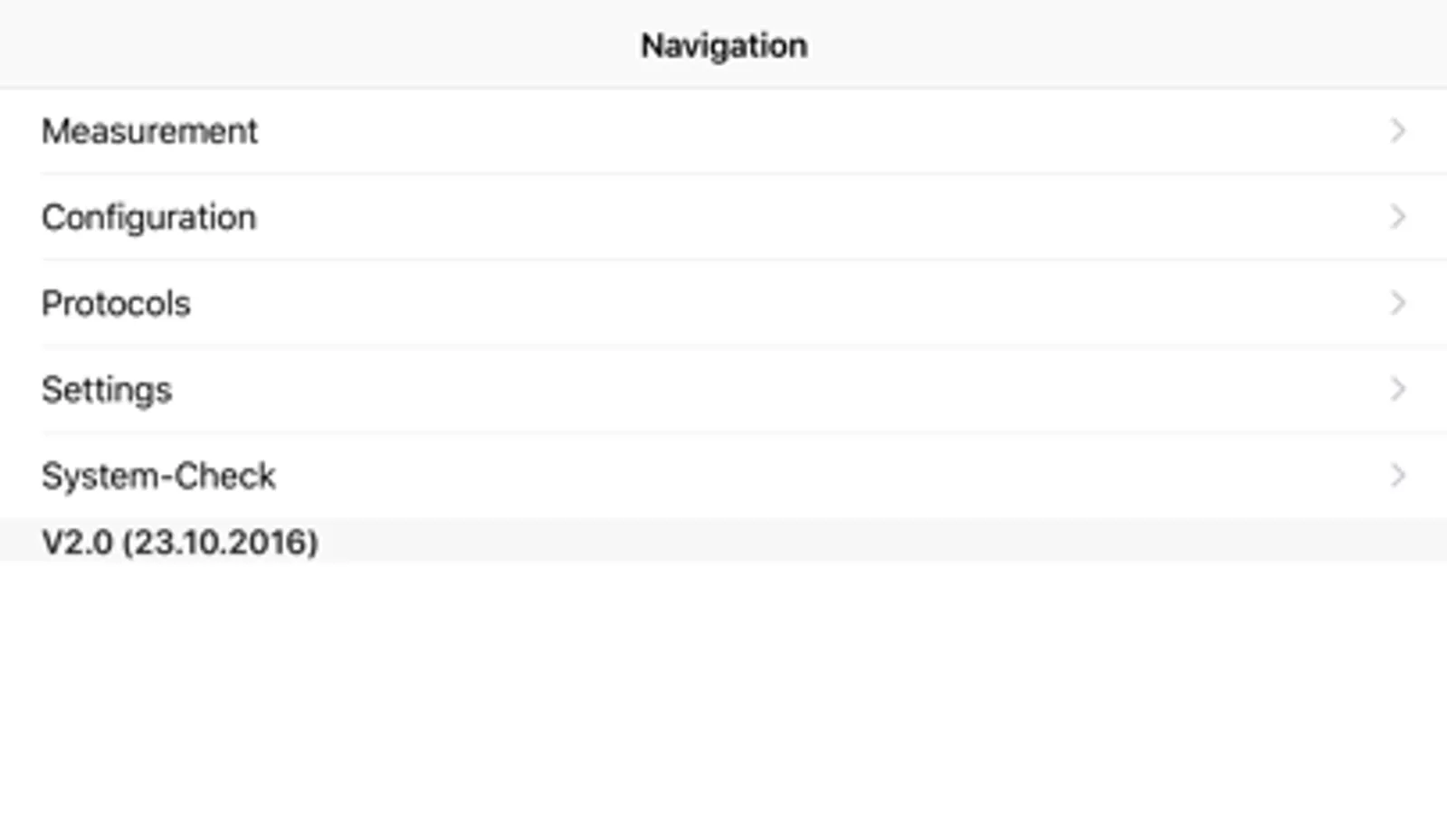
Task: Open System-Check from the list
Action: click(x=158, y=476)
